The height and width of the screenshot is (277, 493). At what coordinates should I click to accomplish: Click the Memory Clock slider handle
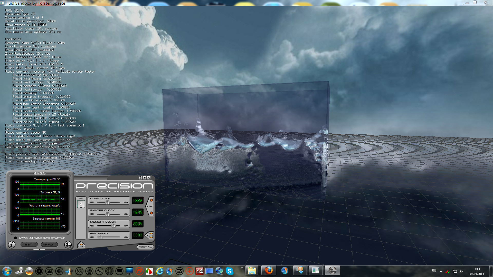click(113, 226)
